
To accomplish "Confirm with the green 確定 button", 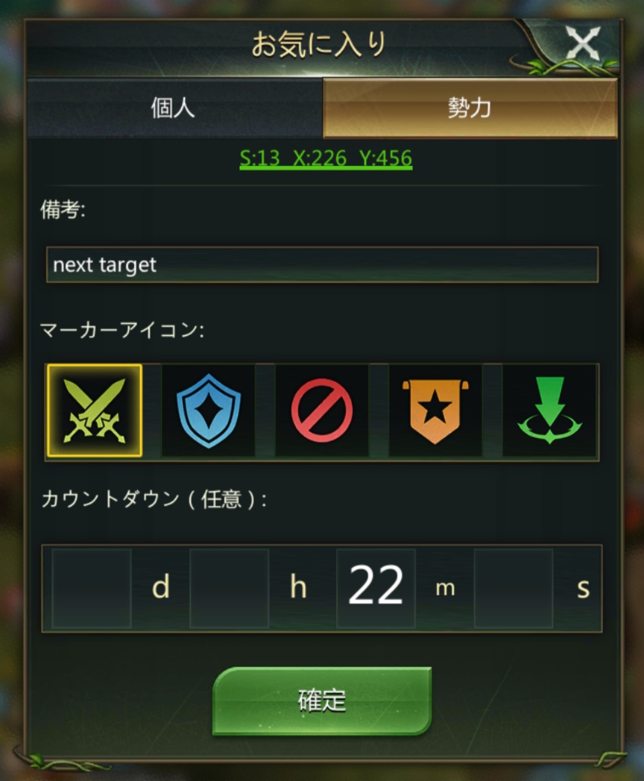I will (322, 700).
